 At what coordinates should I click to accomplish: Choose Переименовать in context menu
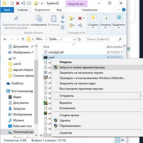point(97,126)
